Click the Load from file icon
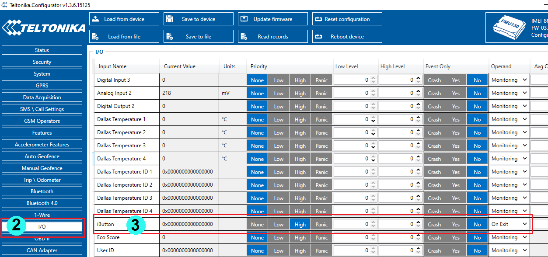 click(x=96, y=37)
